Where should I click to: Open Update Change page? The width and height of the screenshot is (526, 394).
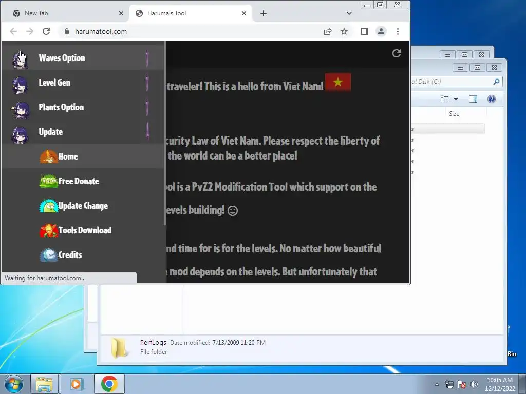coord(83,206)
